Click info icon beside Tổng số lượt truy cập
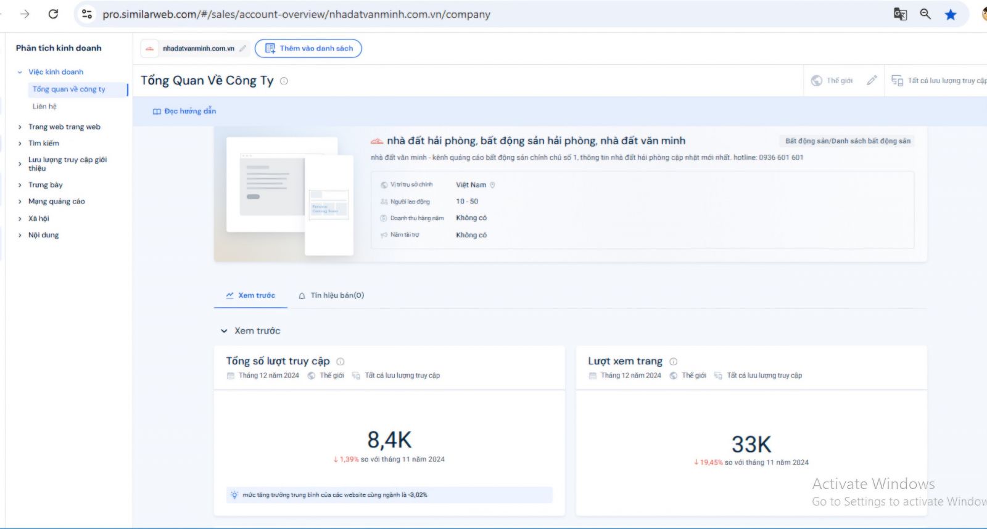This screenshot has height=529, width=987. pos(340,362)
